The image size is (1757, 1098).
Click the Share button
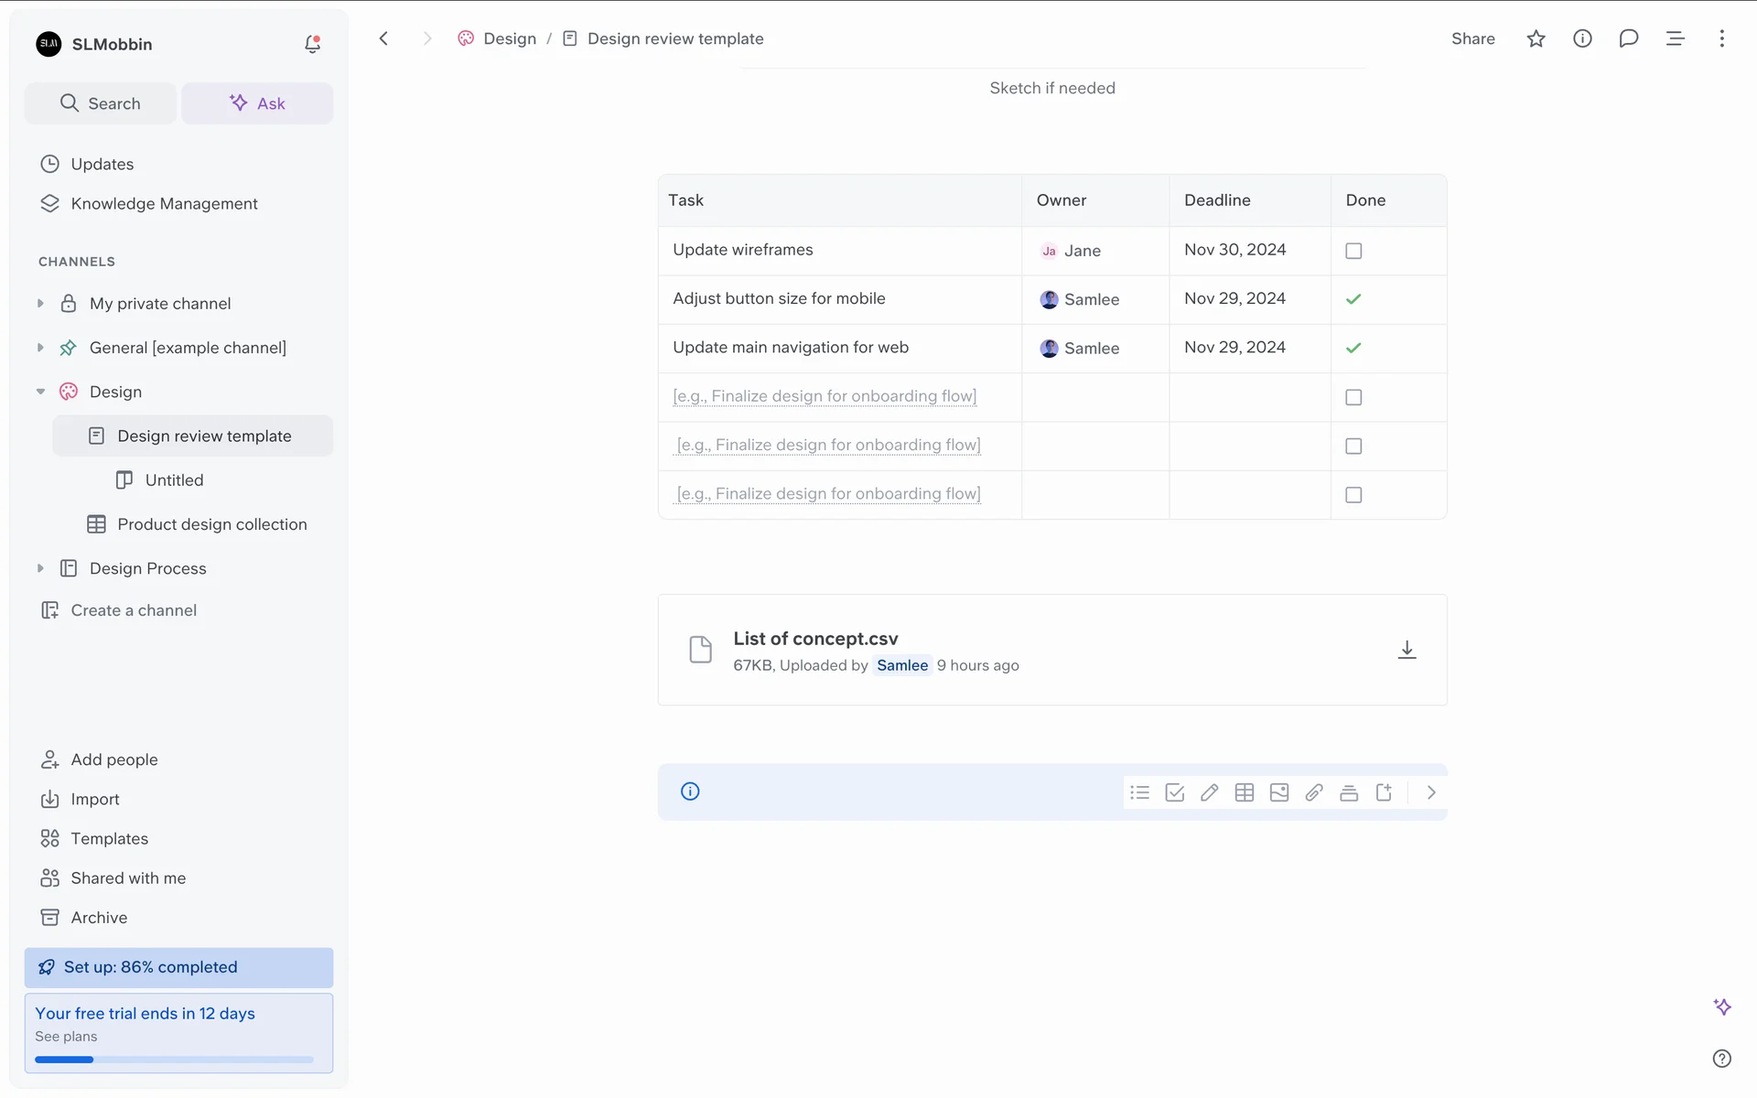point(1472,38)
